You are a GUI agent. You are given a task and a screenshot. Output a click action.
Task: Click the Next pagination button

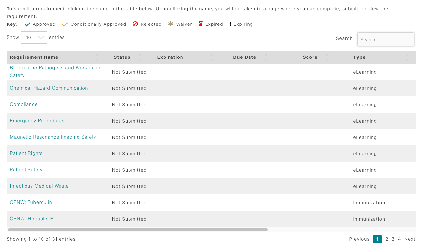410,239
